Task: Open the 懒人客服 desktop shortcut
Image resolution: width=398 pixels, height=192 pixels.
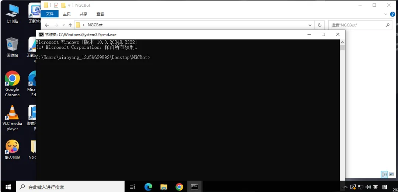Action: [x=12, y=150]
